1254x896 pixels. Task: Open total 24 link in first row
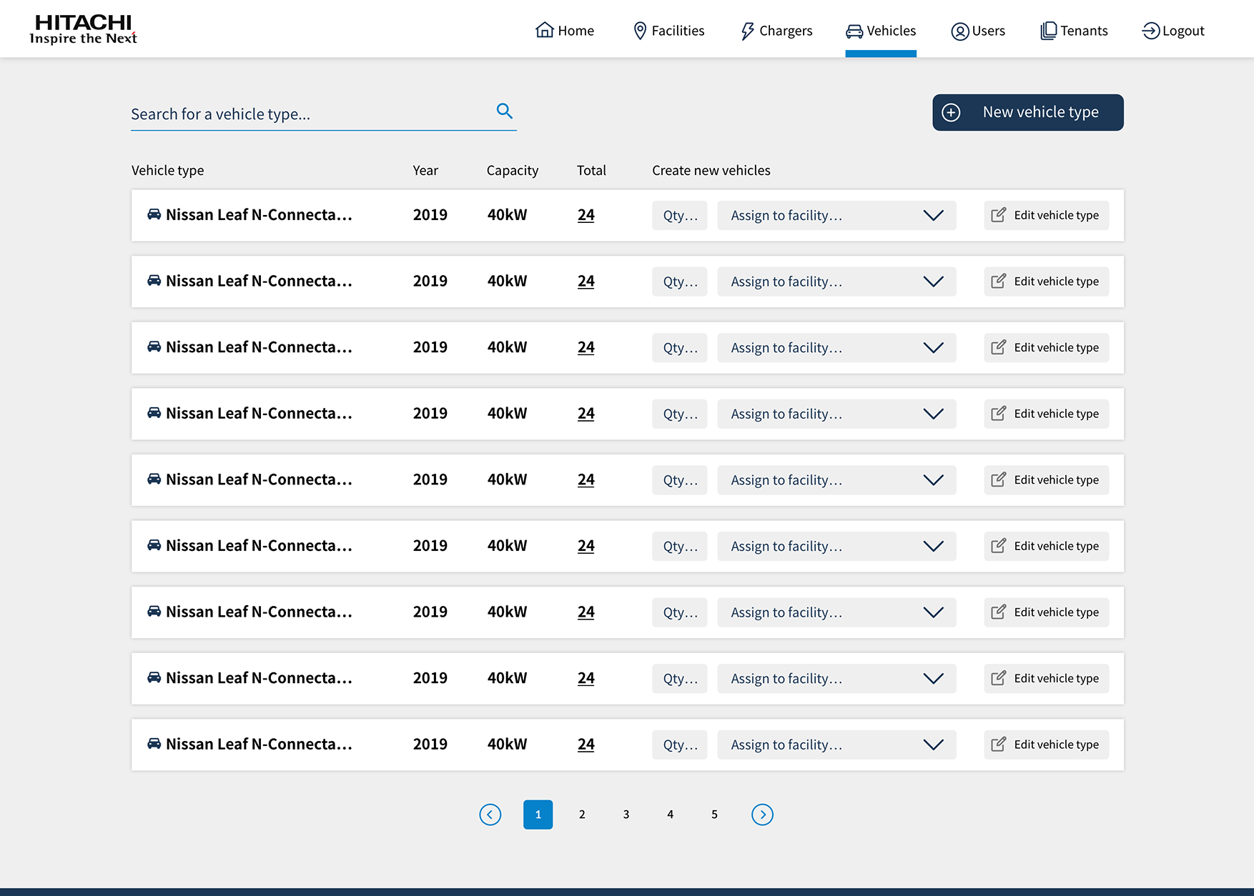(586, 215)
